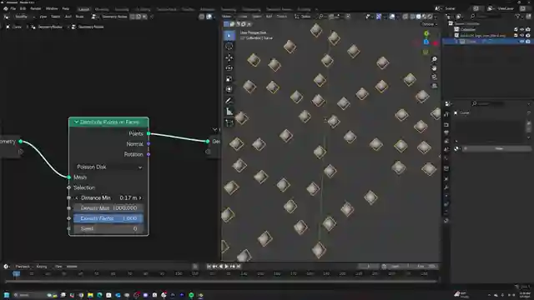
Task: Toggle X-ray mode in viewport header
Action: click(x=406, y=17)
